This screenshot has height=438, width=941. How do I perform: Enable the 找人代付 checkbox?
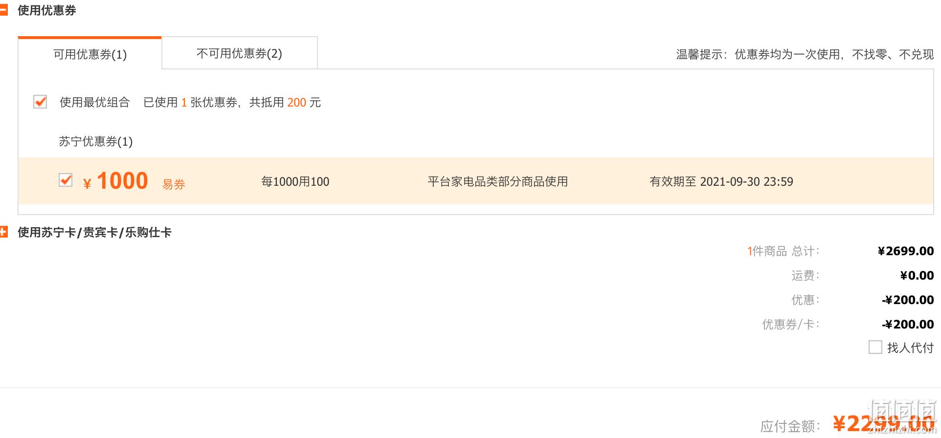coord(875,347)
